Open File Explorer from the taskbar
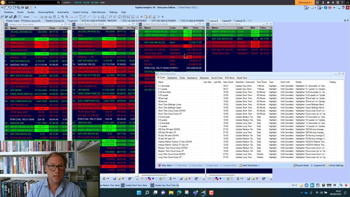The image size is (350, 197). point(171,193)
